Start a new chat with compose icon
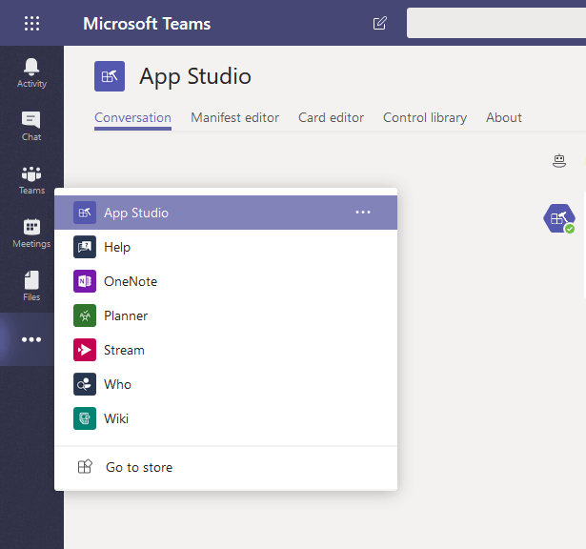The image size is (586, 549). pyautogui.click(x=379, y=23)
